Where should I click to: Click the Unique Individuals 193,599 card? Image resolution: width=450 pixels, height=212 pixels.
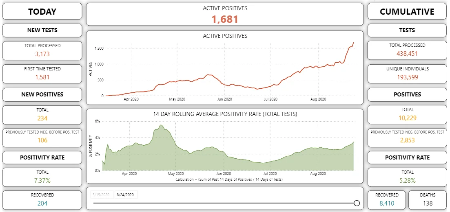(407, 74)
